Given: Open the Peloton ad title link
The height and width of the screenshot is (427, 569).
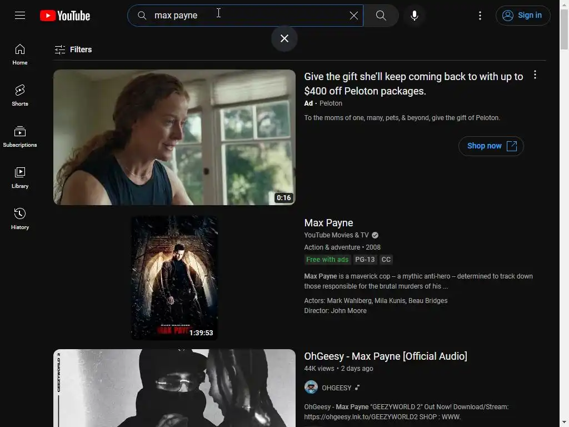Looking at the screenshot, I should [413, 83].
